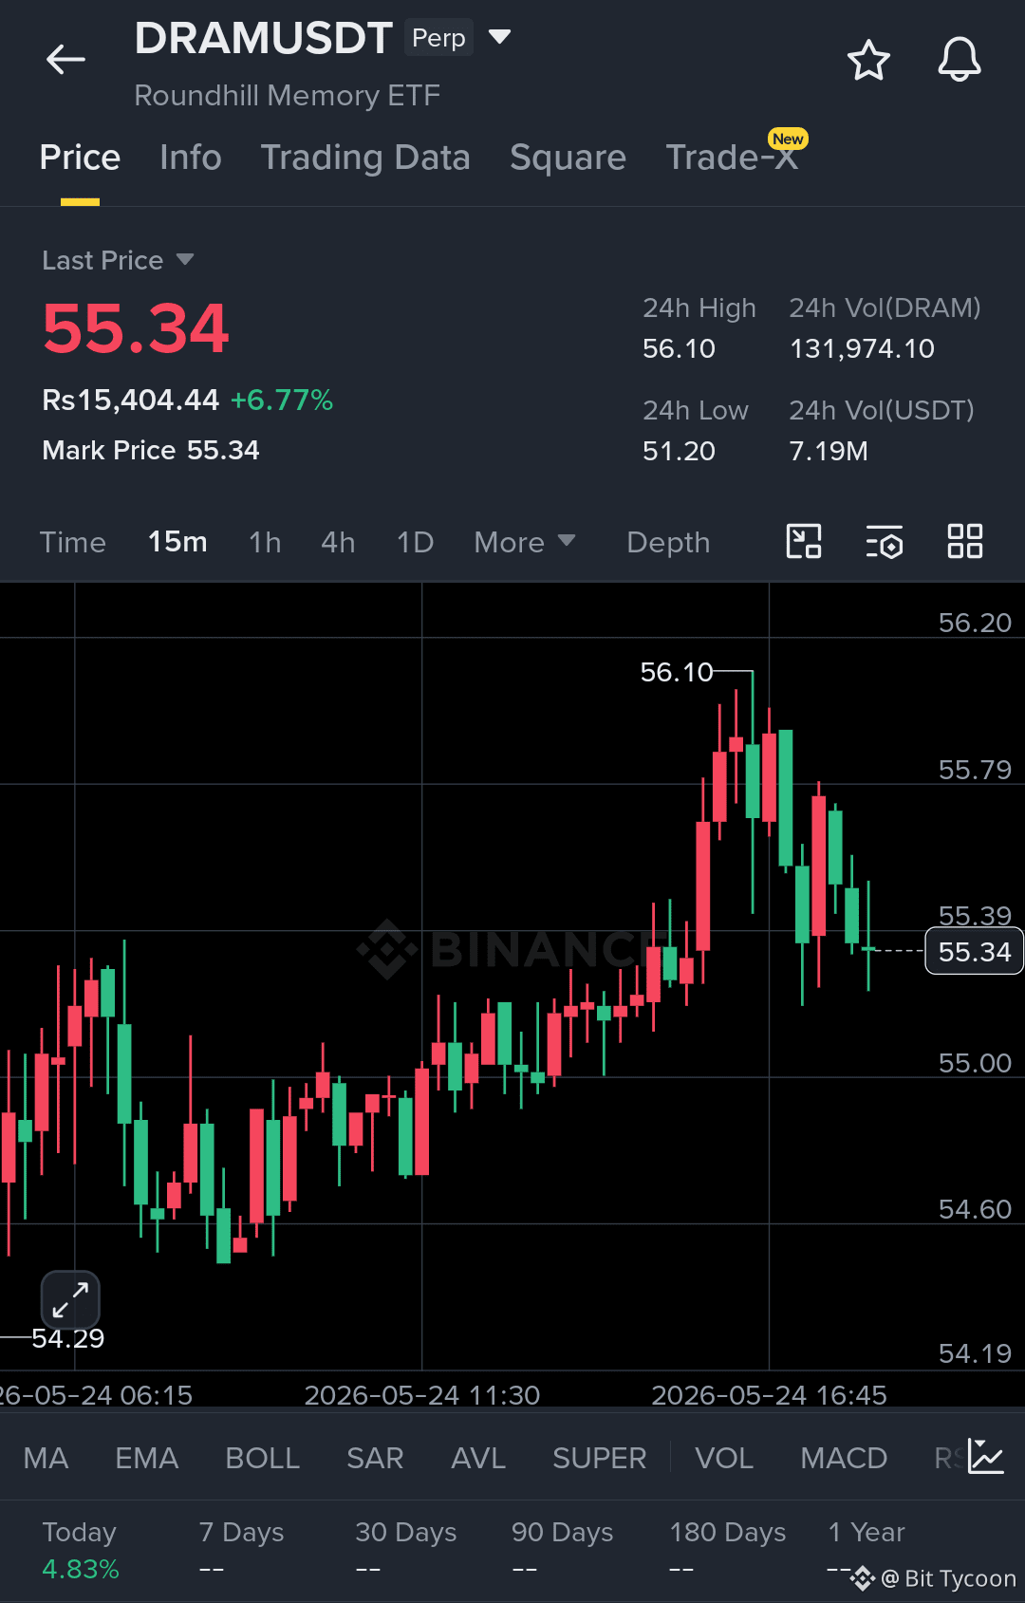Tap the 24h Vol(DRAM) value 131,974.10
The width and height of the screenshot is (1025, 1603).
point(862,348)
